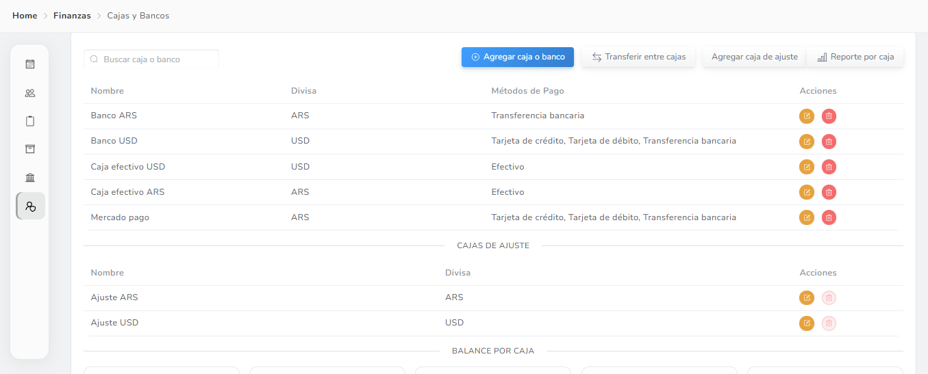The height and width of the screenshot is (374, 928).
Task: Click ARS currency in Ajuste ARS row
Action: point(454,297)
